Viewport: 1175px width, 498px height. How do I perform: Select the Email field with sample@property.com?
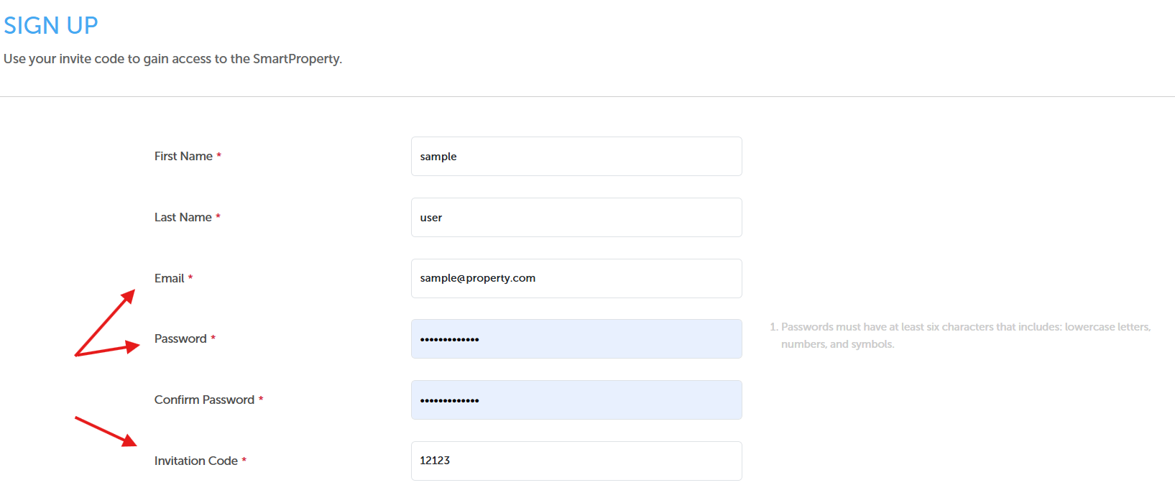click(x=576, y=278)
